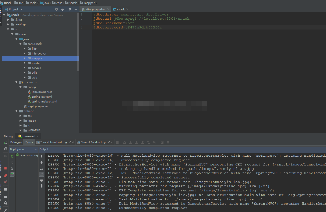
Task: Click breadcrumb 'java' in navigation bar
Action: 44,3
